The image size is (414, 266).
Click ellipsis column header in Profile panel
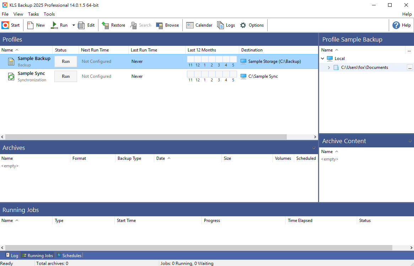click(x=409, y=50)
